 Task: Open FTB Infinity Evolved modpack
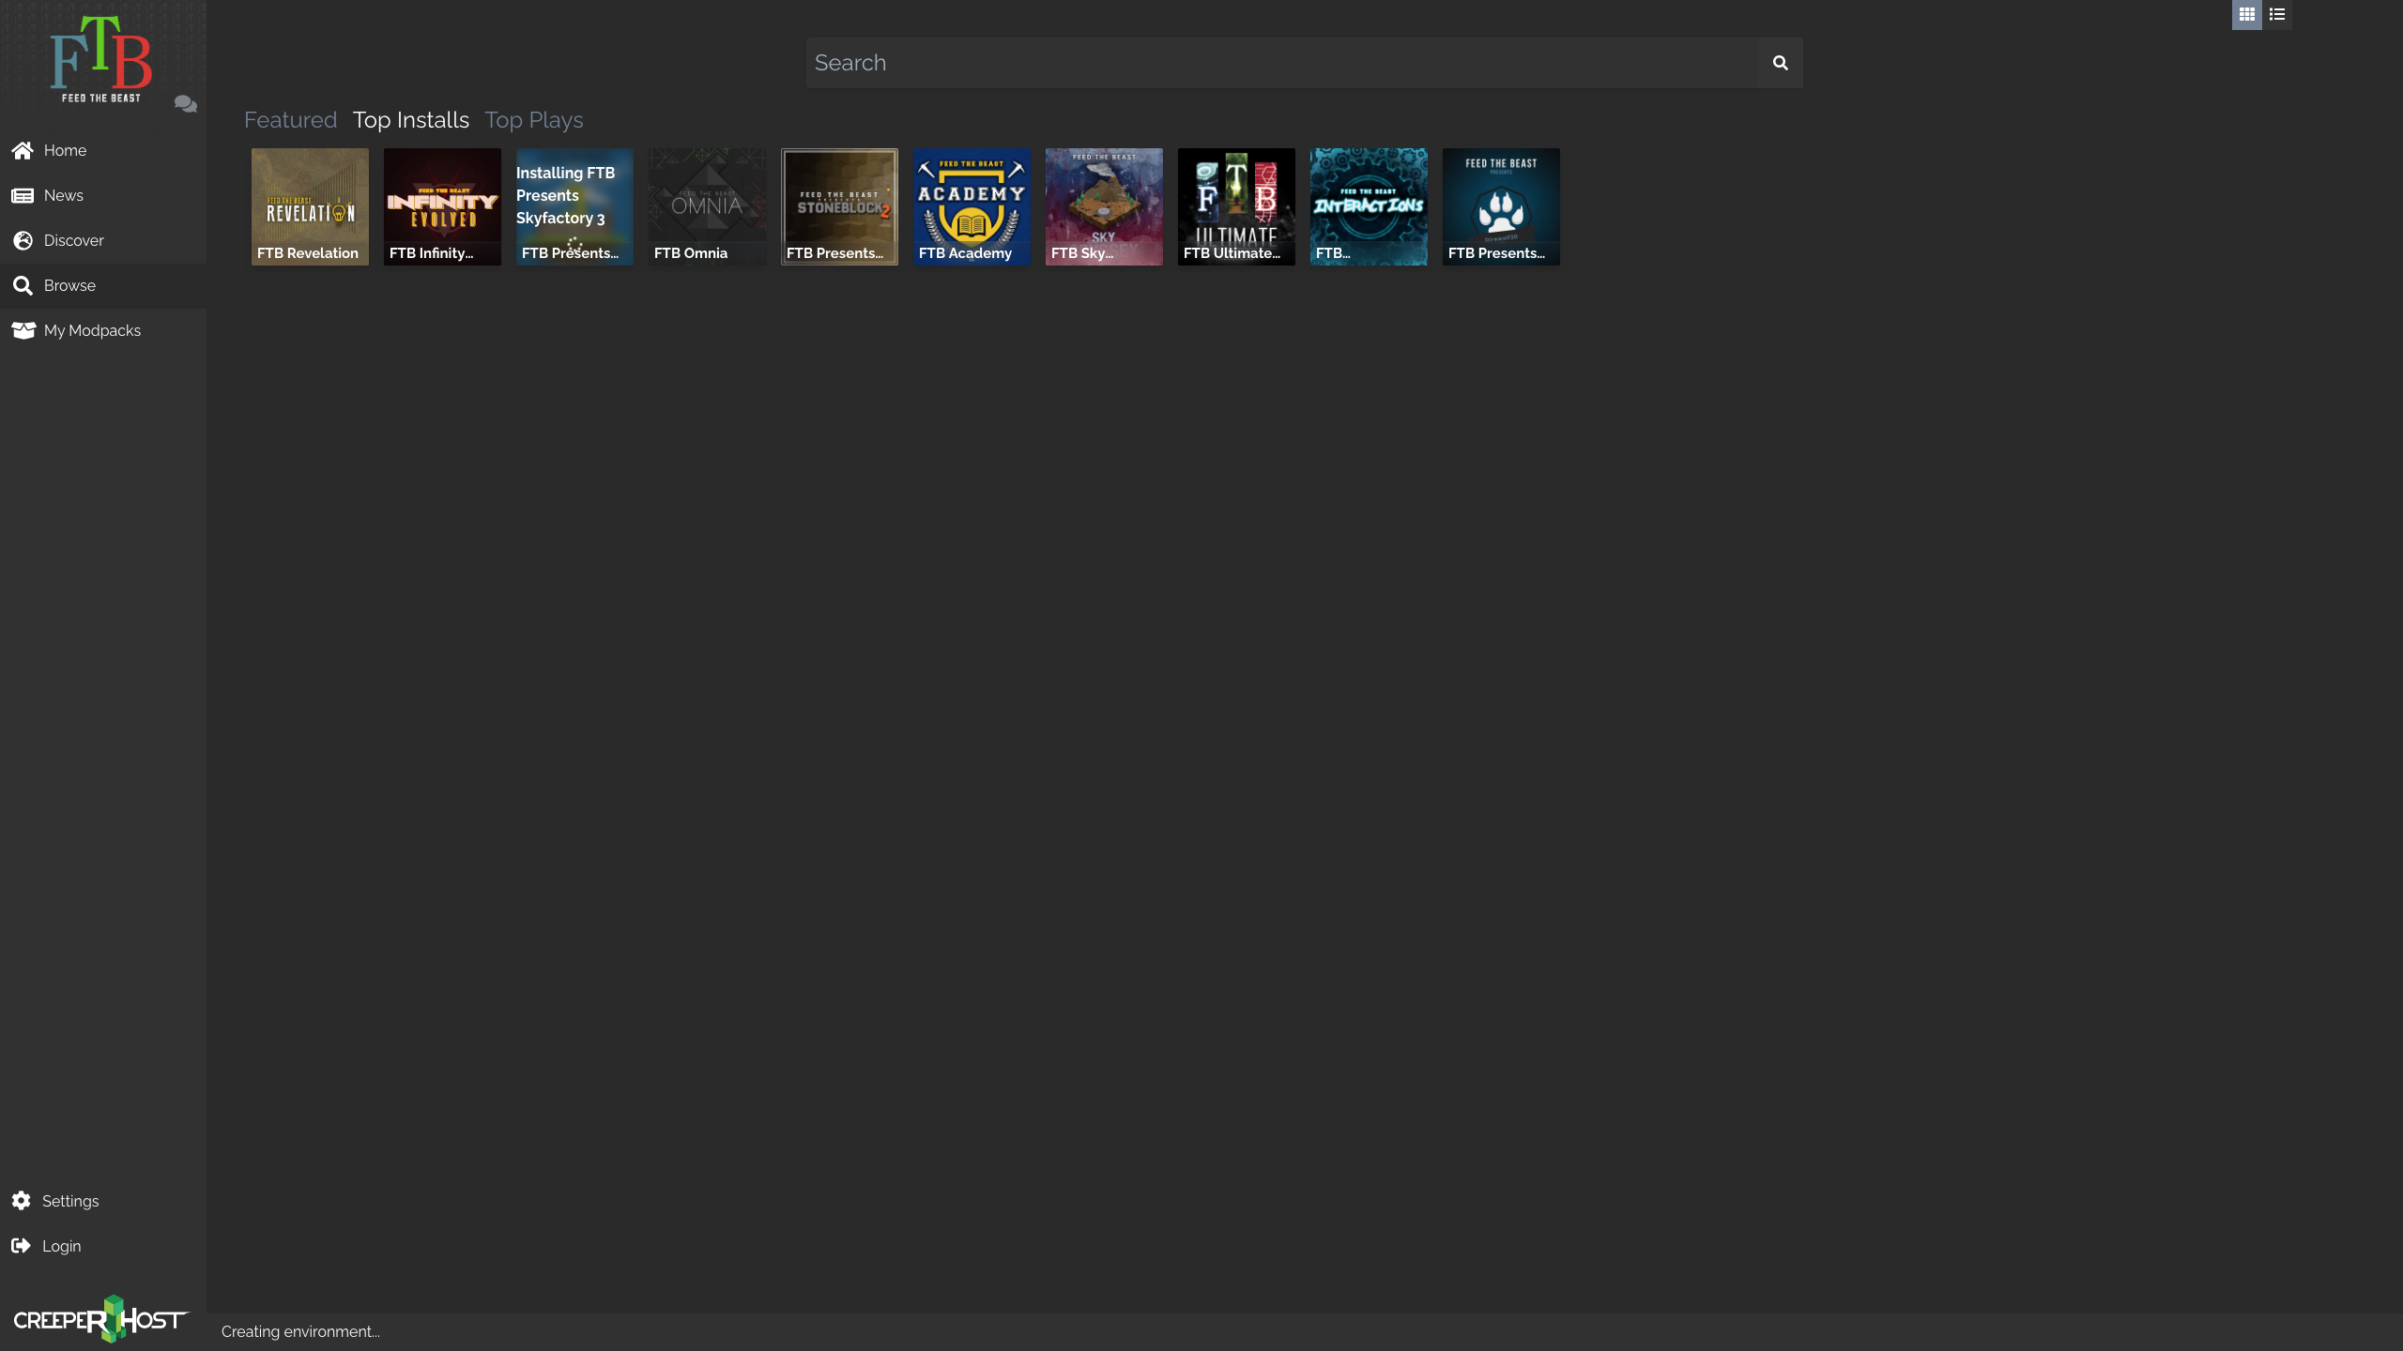442,206
